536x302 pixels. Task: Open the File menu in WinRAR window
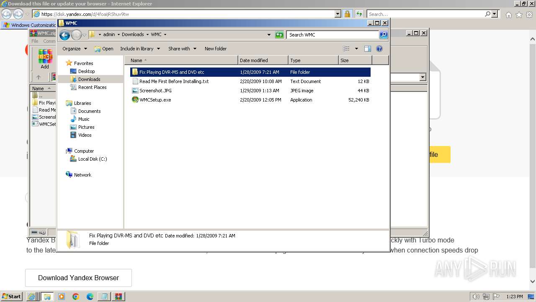35,41
